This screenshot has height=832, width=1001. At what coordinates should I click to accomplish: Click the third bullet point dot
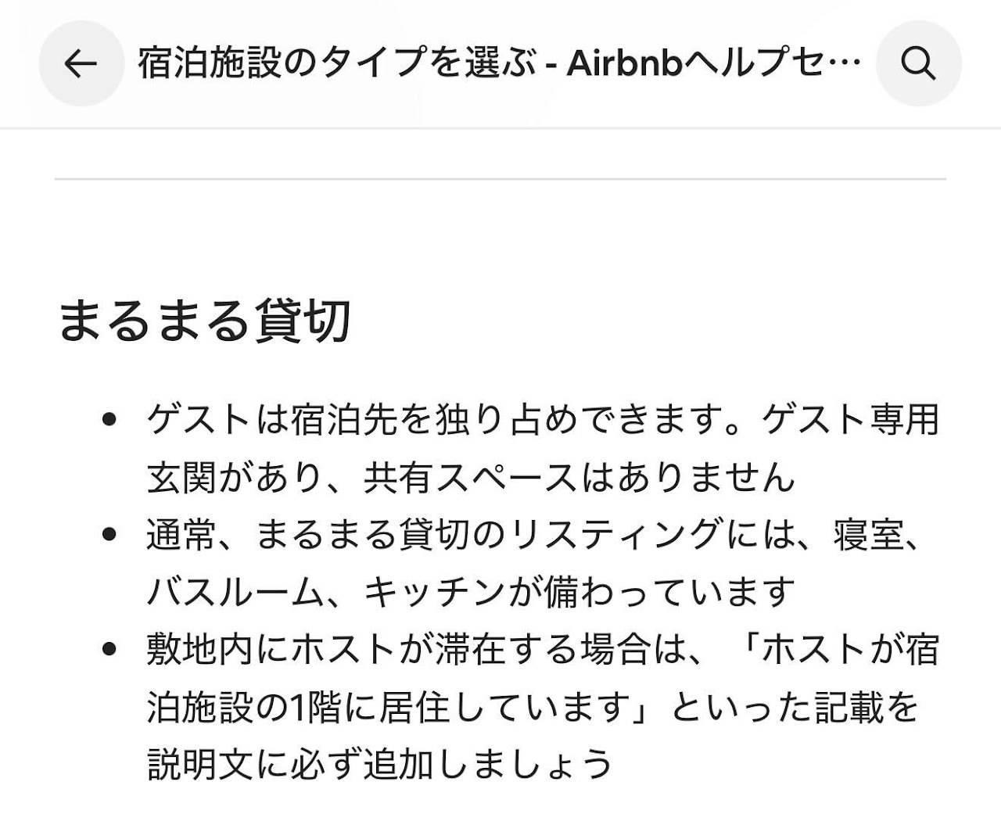[x=109, y=649]
